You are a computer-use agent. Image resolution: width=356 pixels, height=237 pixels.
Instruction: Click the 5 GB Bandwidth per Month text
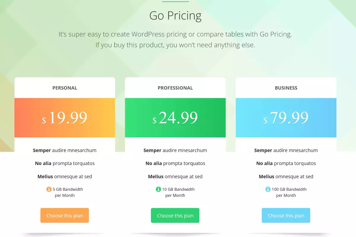pyautogui.click(x=68, y=192)
